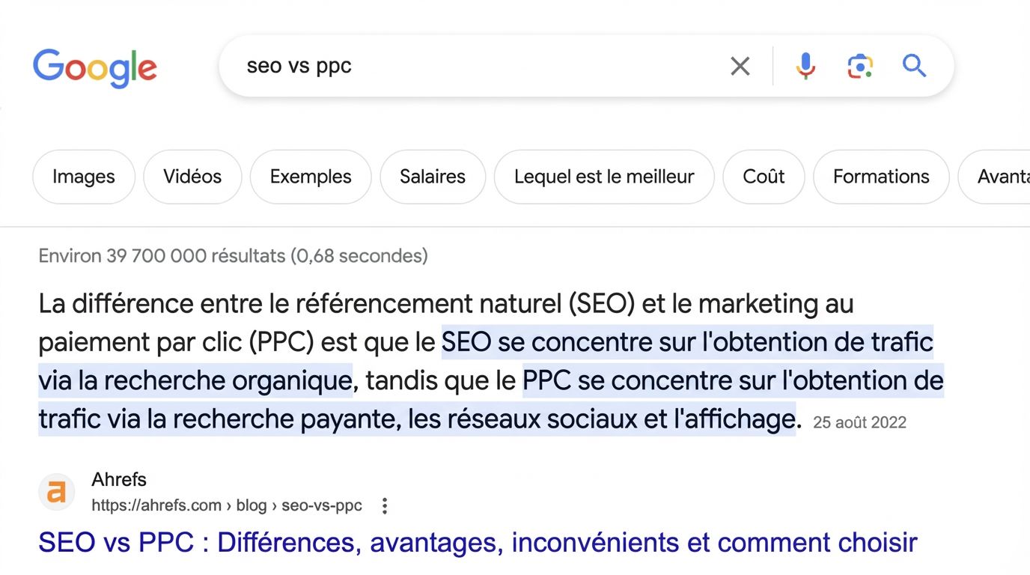Choose the Coût filter

coord(763,177)
